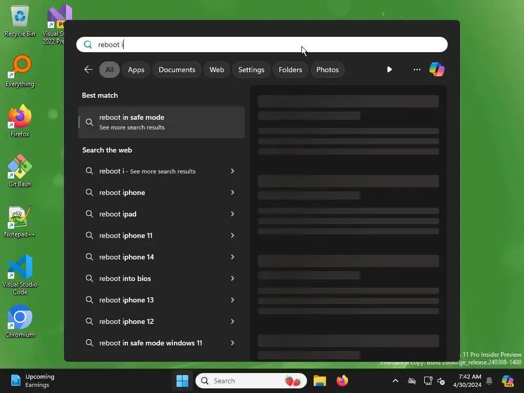Viewport: 524px width, 393px height.
Task: Click the magnifier icon in search box
Action: point(88,45)
